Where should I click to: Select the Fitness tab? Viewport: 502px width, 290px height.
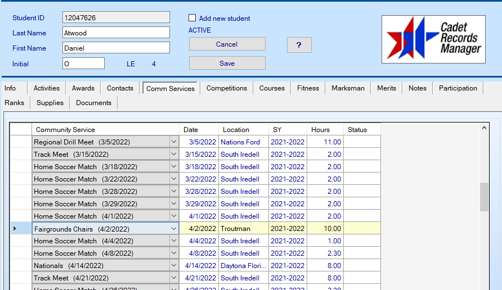pos(308,88)
